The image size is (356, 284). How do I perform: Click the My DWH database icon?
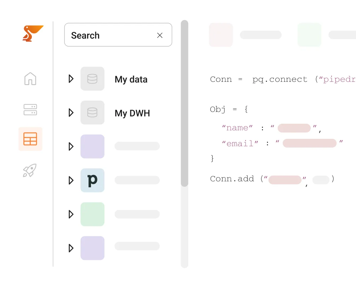[x=92, y=113]
